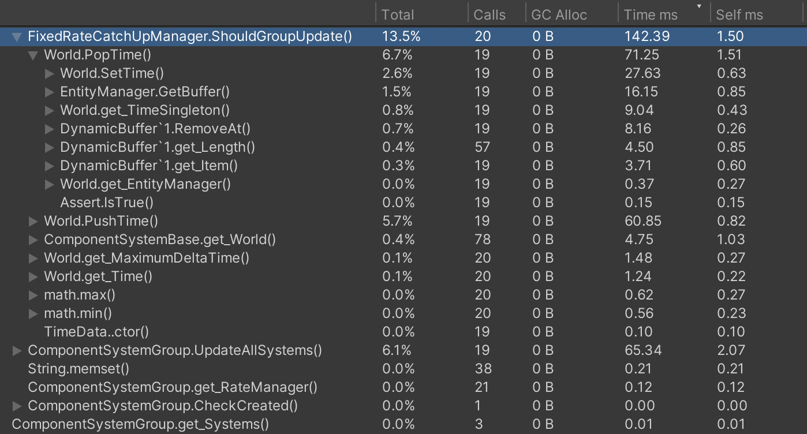Image resolution: width=807 pixels, height=434 pixels.
Task: Click the 78 calls value
Action: pos(483,240)
